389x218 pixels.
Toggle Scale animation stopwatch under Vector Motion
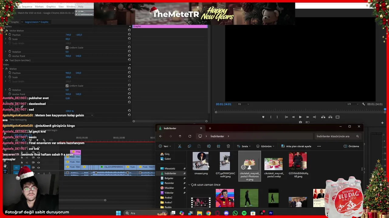pos(10,39)
